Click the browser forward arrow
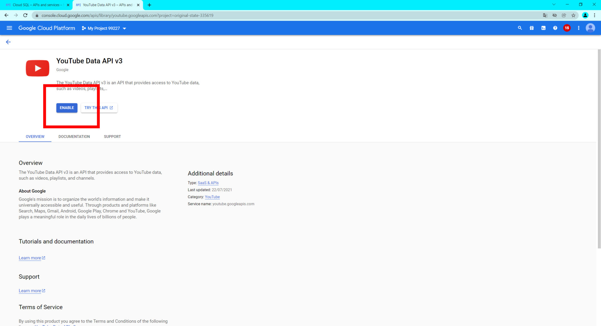The image size is (601, 326). point(16,15)
